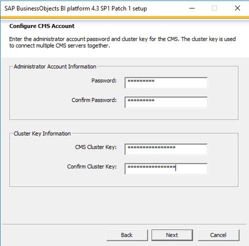Viewport: 249px width, 246px height.
Task: Click the Confirm Cluster Key label
Action: click(92, 167)
